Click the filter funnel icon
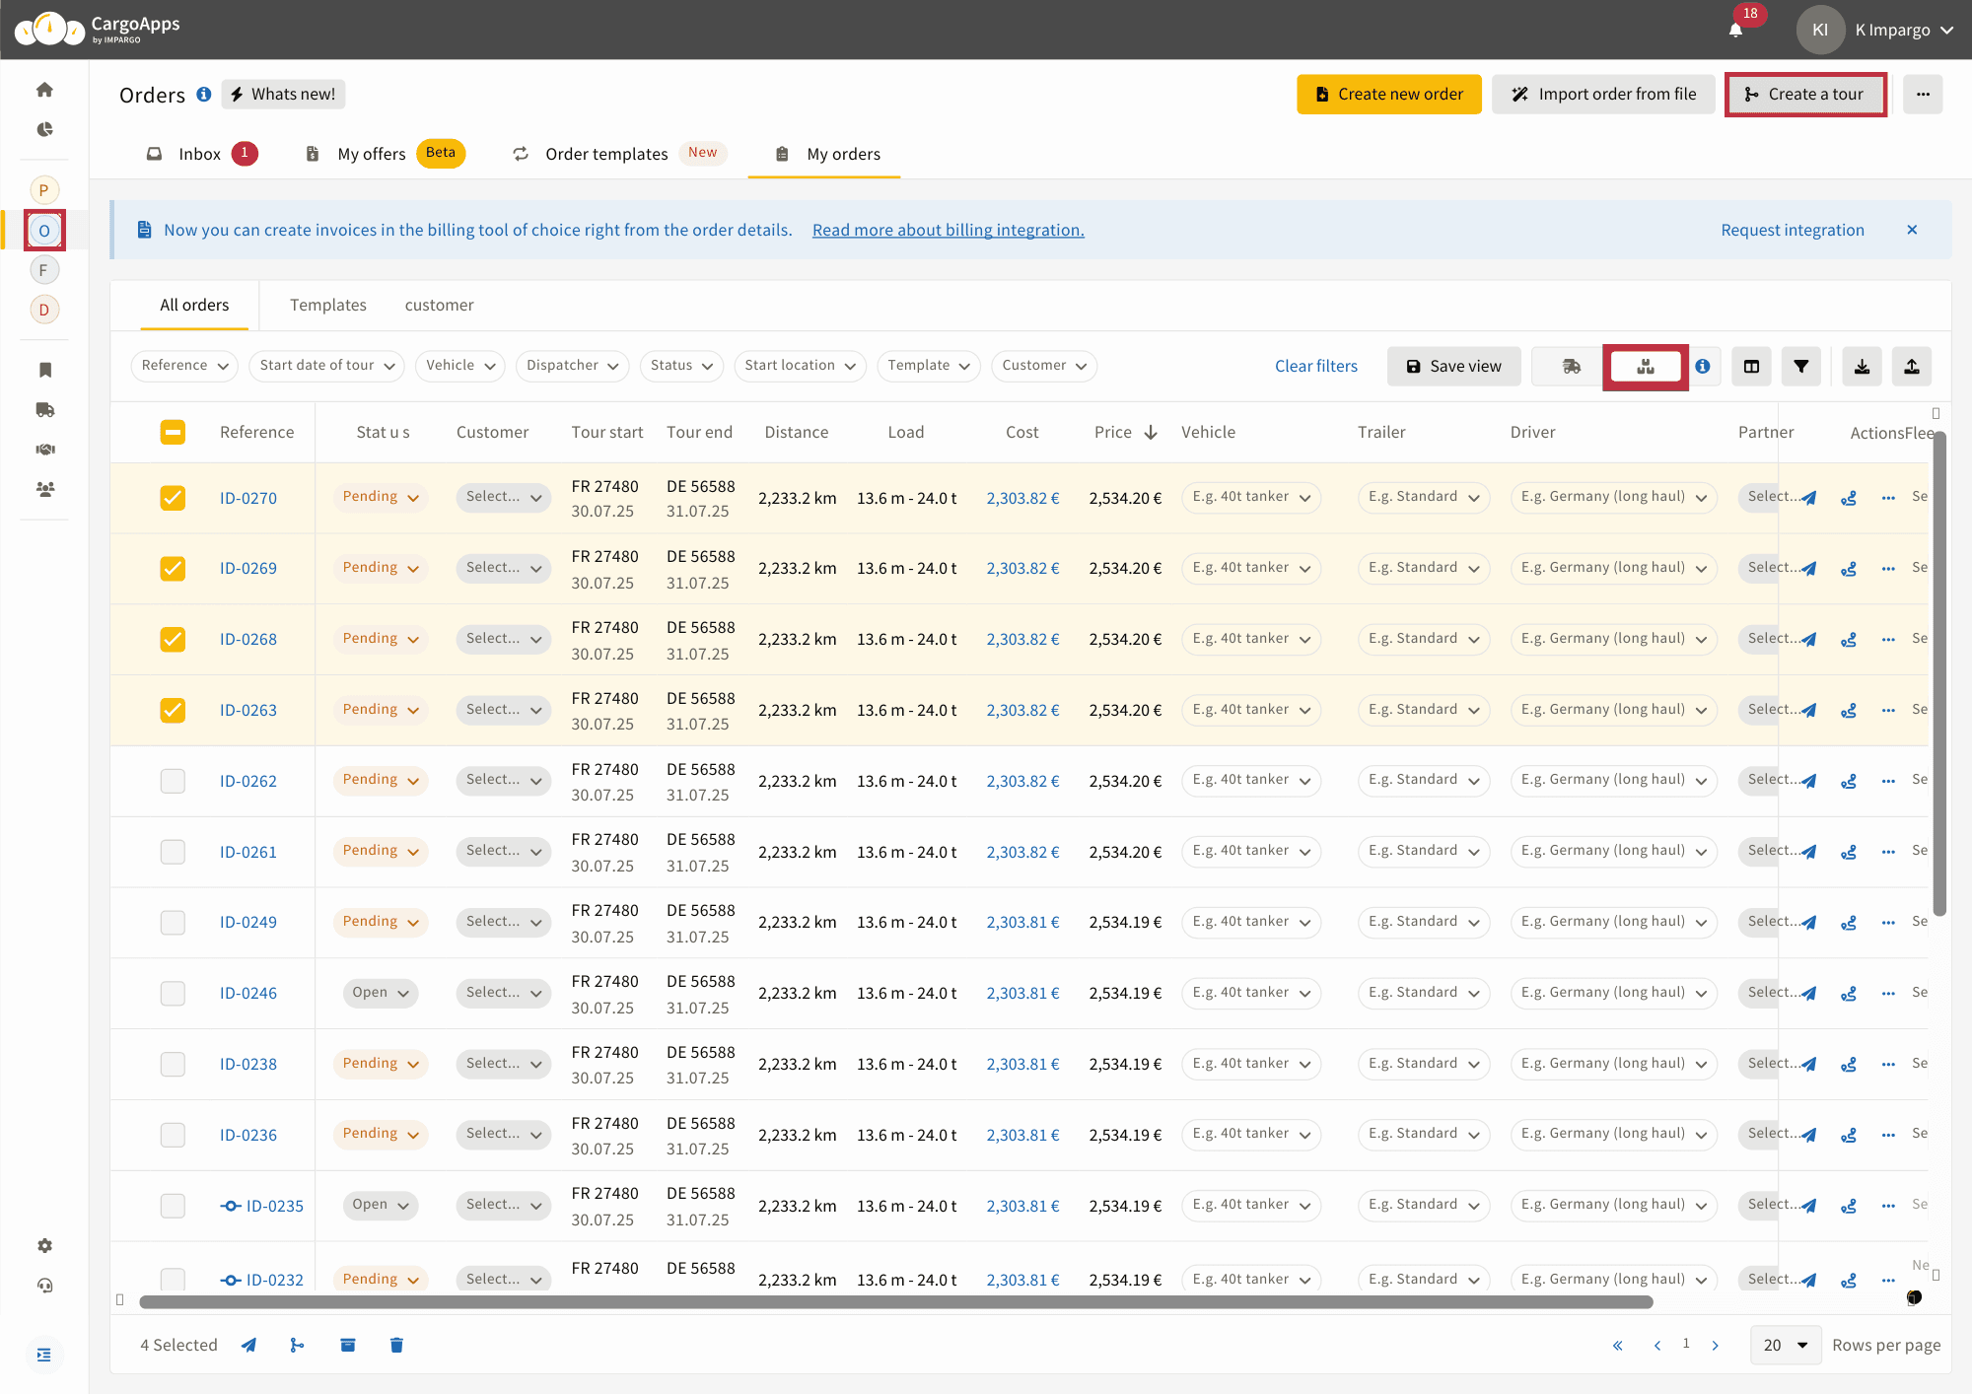 tap(1800, 366)
